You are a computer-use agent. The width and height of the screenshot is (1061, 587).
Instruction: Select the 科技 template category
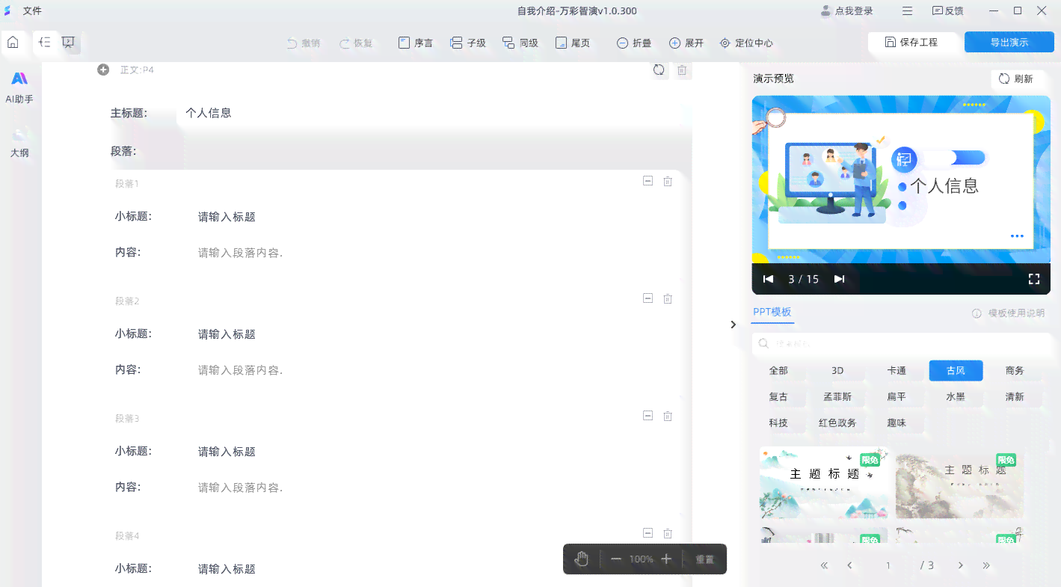[x=778, y=423]
